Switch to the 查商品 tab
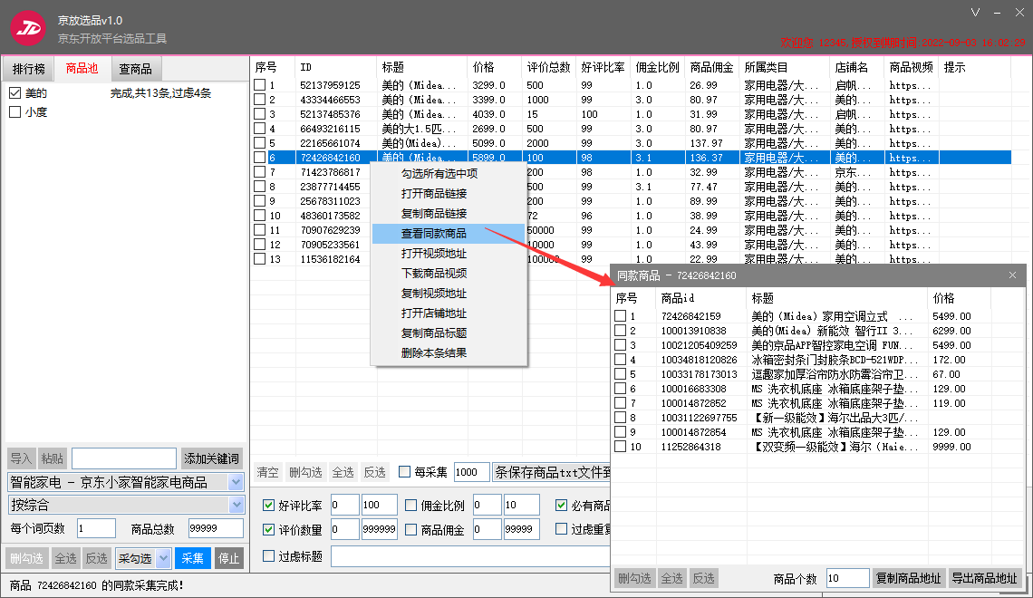 pyautogui.click(x=135, y=69)
